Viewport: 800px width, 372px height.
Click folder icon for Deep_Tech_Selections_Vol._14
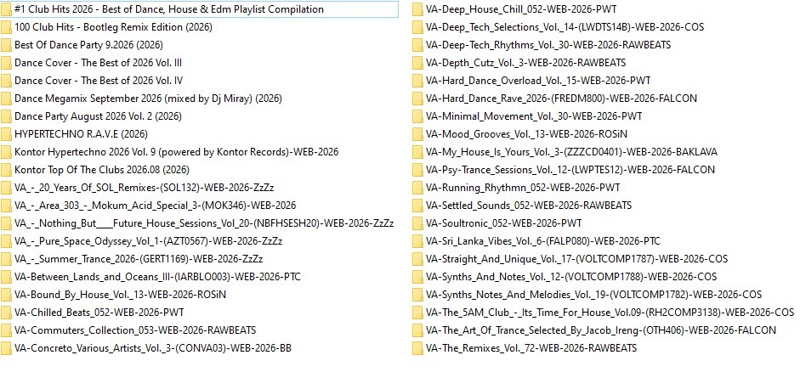click(x=417, y=27)
